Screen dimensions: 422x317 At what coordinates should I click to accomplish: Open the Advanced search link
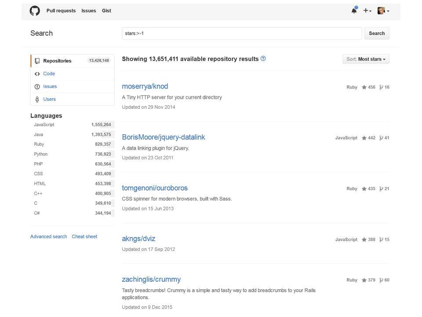point(48,236)
